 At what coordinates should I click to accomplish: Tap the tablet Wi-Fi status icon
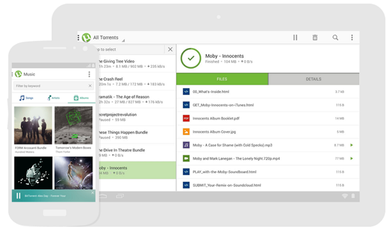[x=345, y=196]
